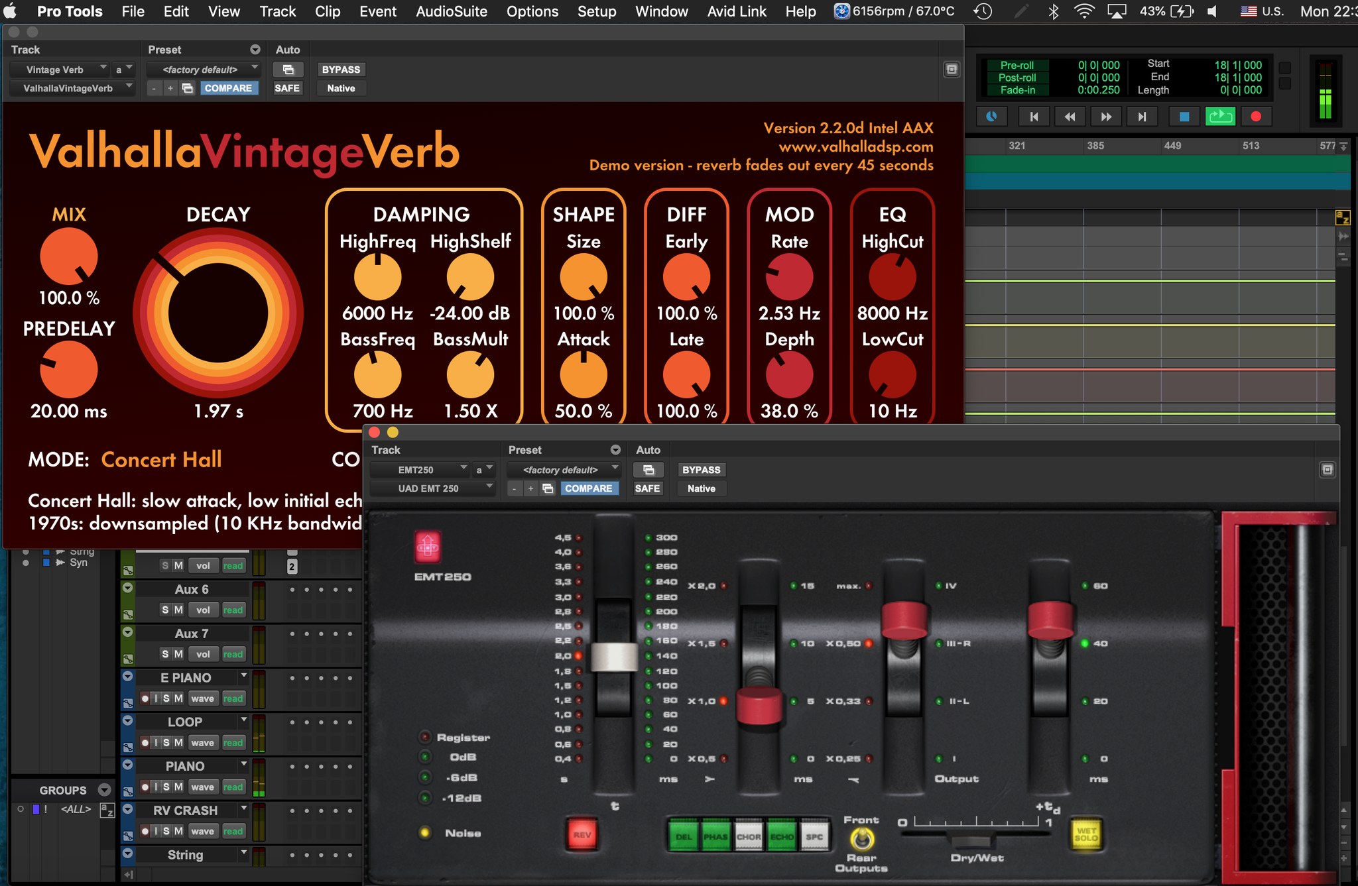Open the Avid Link menu
The height and width of the screenshot is (886, 1358).
737,11
